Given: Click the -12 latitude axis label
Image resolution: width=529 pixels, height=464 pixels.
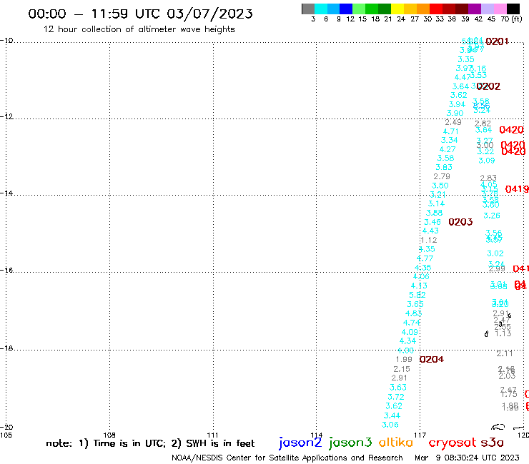Looking at the screenshot, I should [x=6, y=116].
